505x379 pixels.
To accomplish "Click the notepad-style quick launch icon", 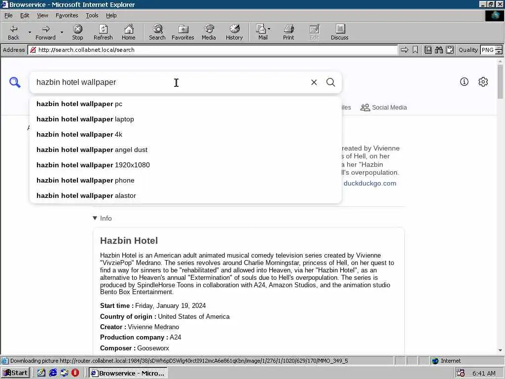I will pyautogui.click(x=41, y=373).
